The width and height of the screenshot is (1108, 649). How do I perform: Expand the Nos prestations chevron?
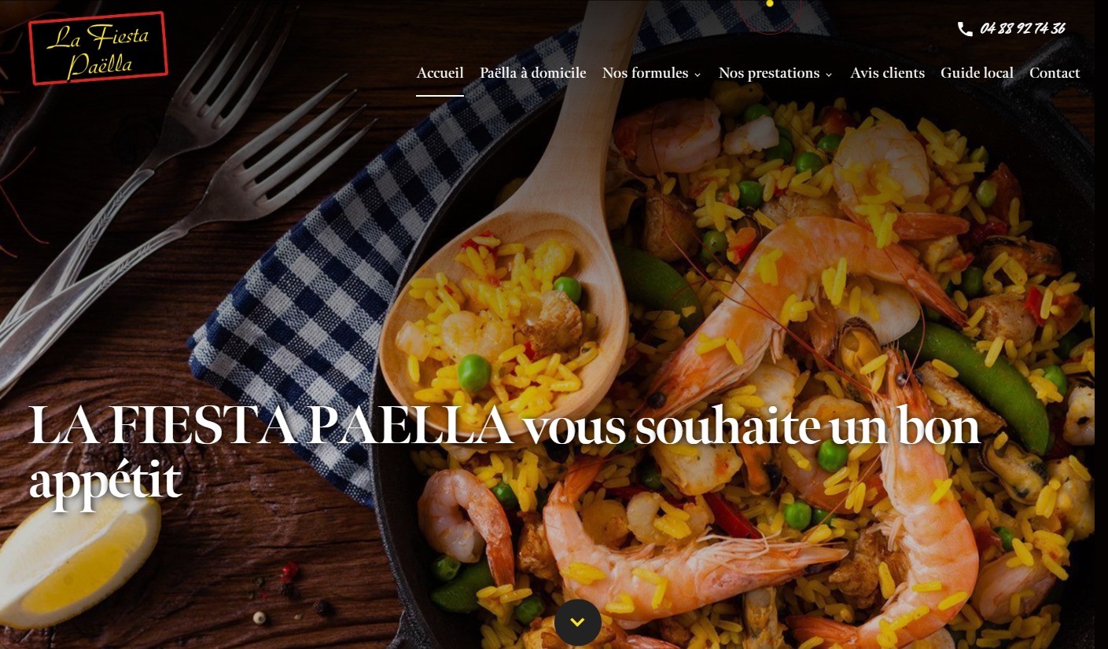(x=829, y=75)
